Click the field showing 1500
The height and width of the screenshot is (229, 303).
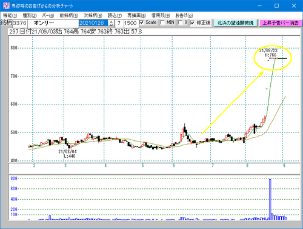click(x=131, y=23)
